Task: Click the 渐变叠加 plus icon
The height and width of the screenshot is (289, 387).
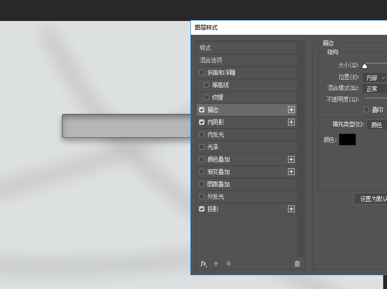Action: coord(291,172)
